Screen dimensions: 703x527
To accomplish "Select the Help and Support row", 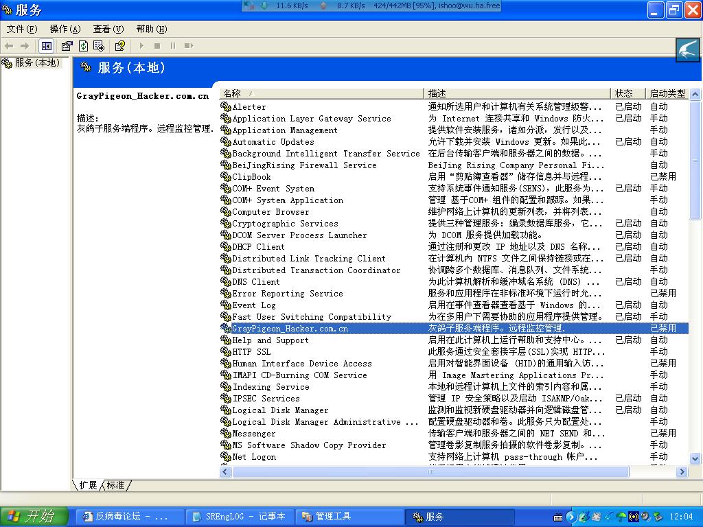I will pyautogui.click(x=454, y=340).
